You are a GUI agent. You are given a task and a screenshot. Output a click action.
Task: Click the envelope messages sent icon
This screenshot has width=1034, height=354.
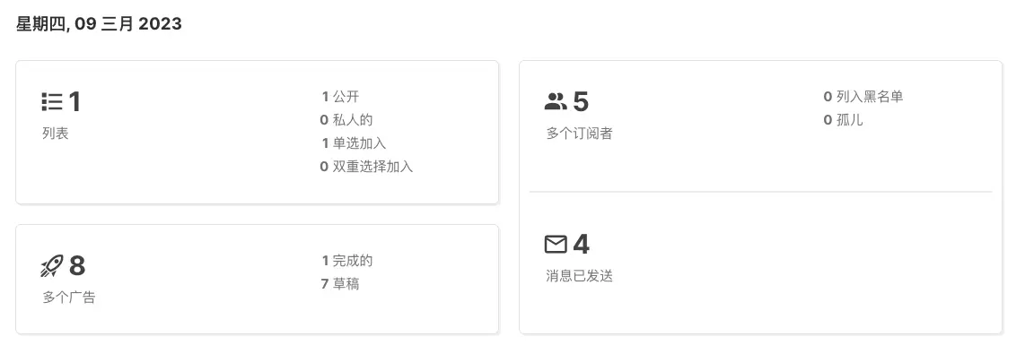click(x=556, y=245)
